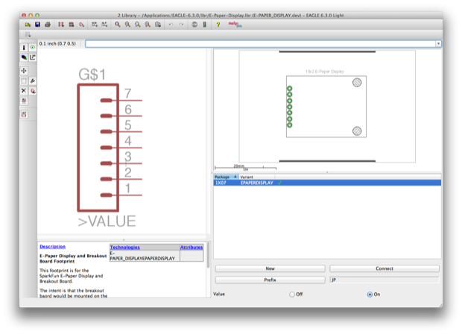The width and height of the screenshot is (462, 334).
Task: Select the Name tool icon
Action: [x=24, y=101]
